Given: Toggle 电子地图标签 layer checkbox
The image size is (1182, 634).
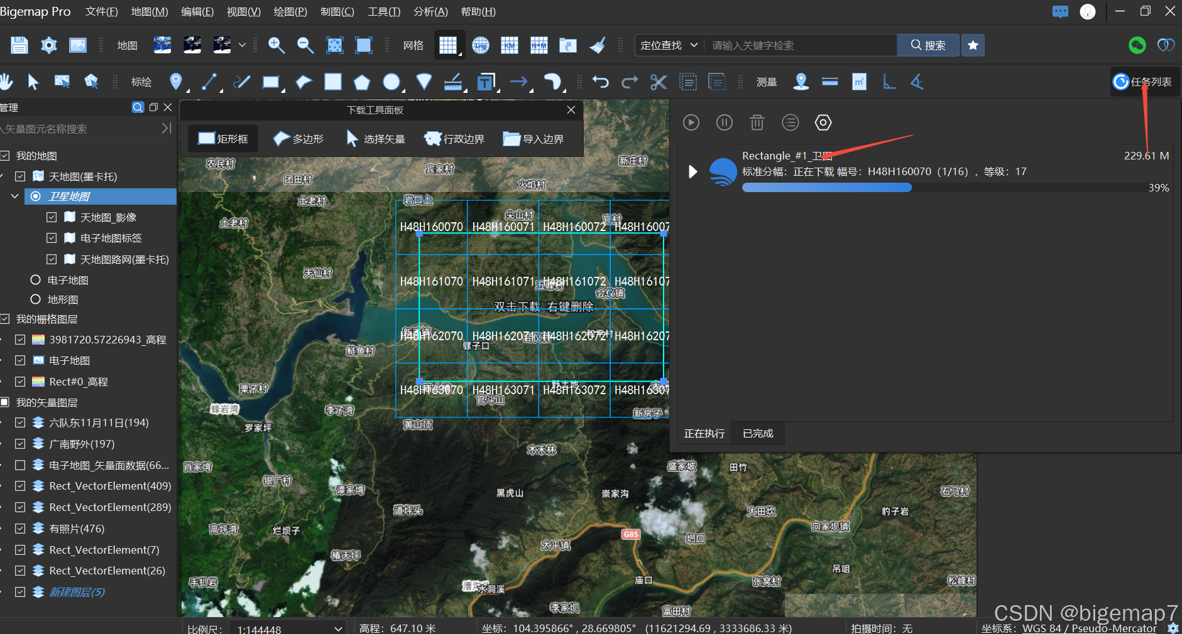Looking at the screenshot, I should [x=52, y=238].
